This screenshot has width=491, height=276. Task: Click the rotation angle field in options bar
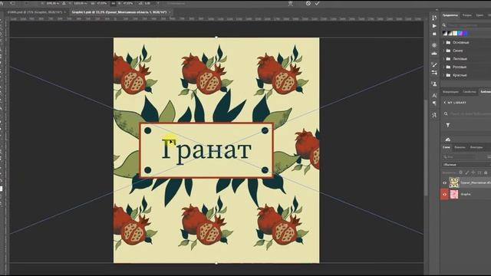147,3
